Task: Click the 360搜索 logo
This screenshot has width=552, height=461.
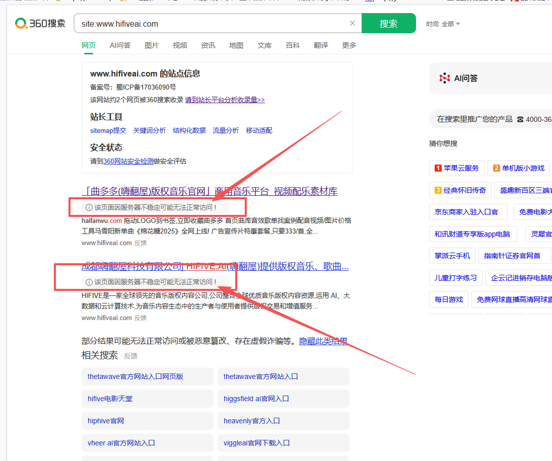Action: pos(40,24)
